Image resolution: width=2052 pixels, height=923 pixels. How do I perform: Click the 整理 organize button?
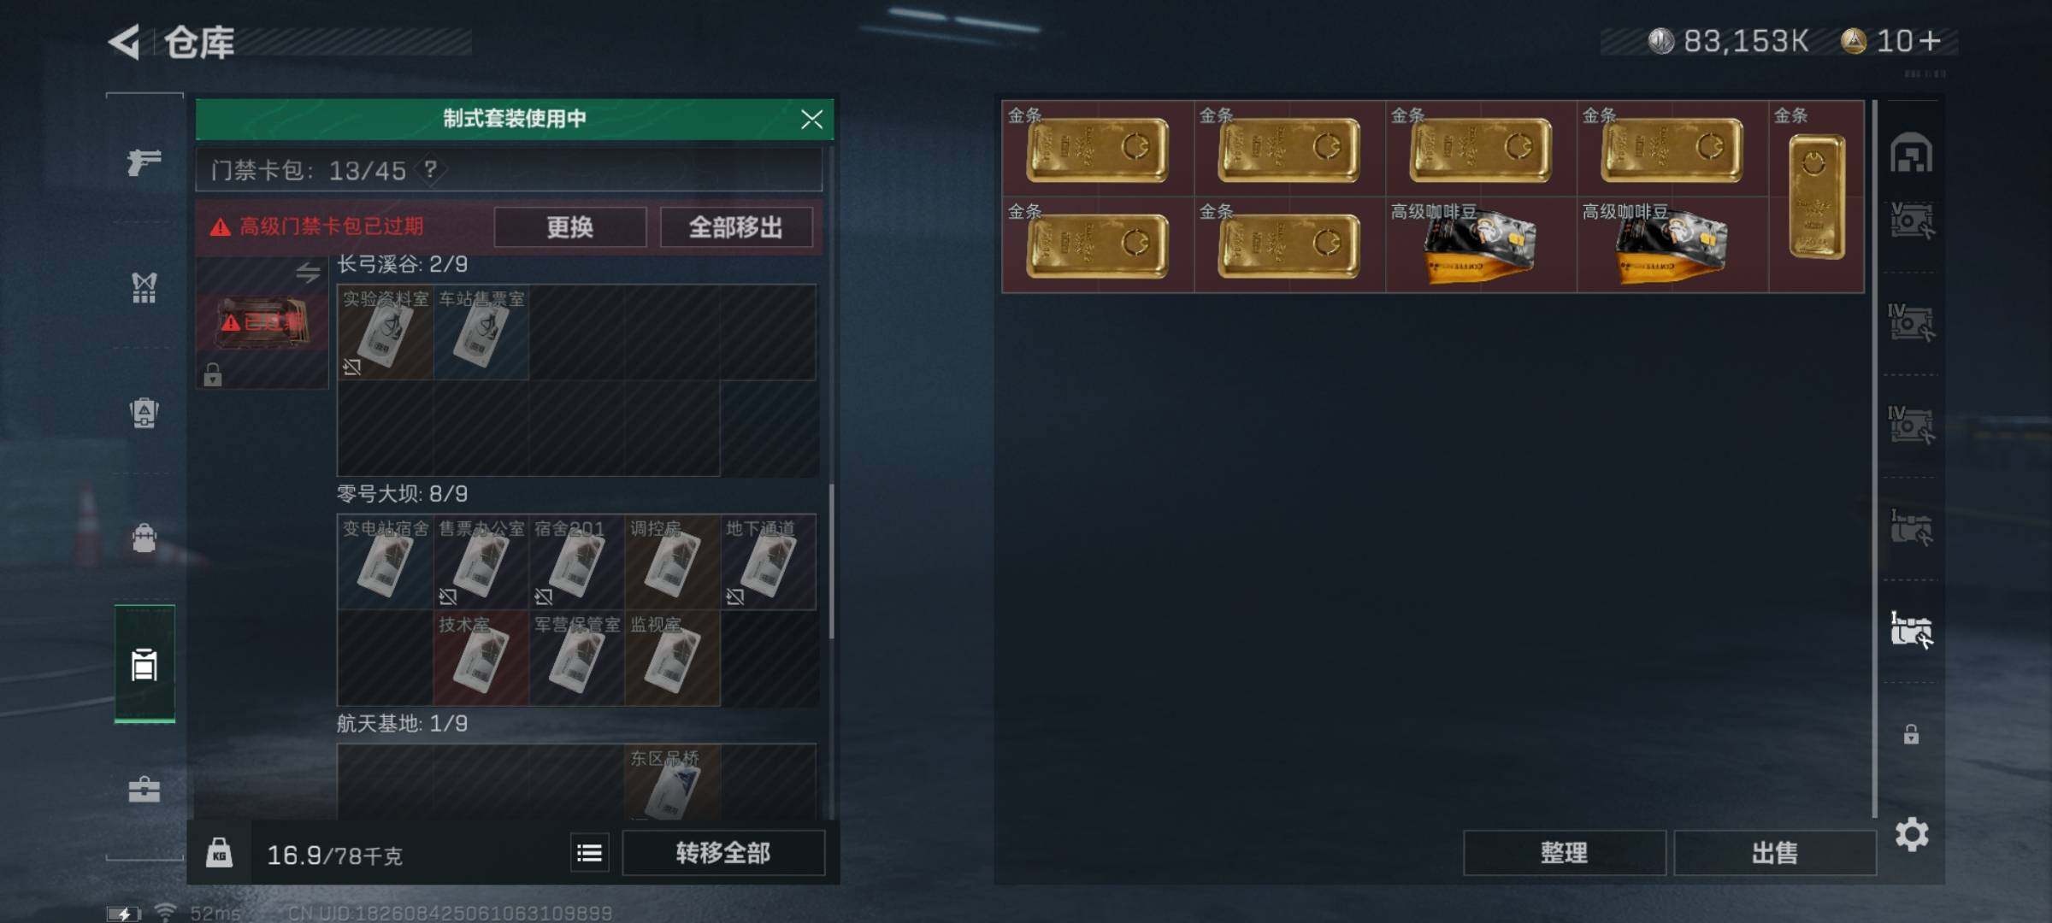pos(1564,852)
